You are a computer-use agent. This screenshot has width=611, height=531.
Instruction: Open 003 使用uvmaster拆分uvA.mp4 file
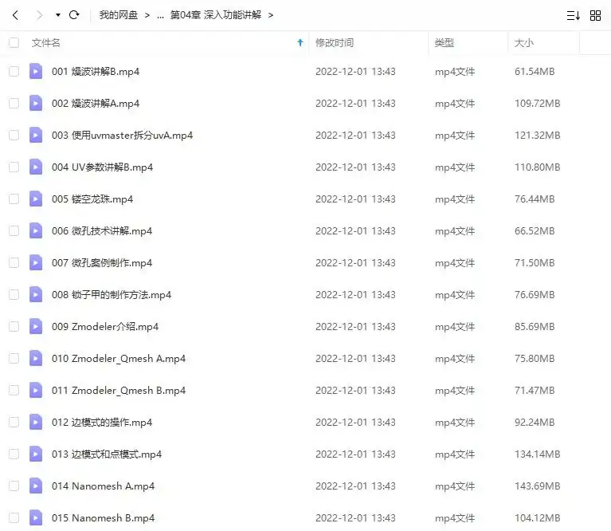point(122,136)
